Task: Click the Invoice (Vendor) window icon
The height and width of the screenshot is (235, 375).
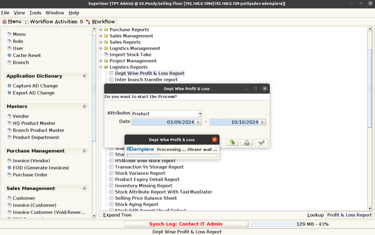Action: (x=9, y=160)
